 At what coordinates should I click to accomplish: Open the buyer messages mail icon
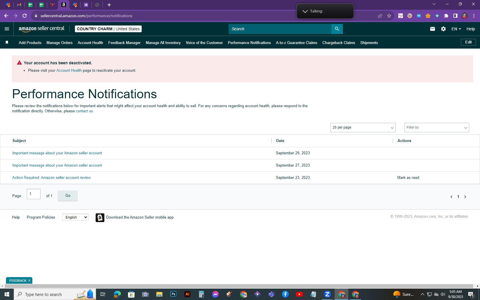click(433, 29)
